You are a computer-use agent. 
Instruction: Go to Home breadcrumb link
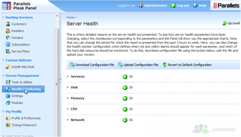point(70,17)
